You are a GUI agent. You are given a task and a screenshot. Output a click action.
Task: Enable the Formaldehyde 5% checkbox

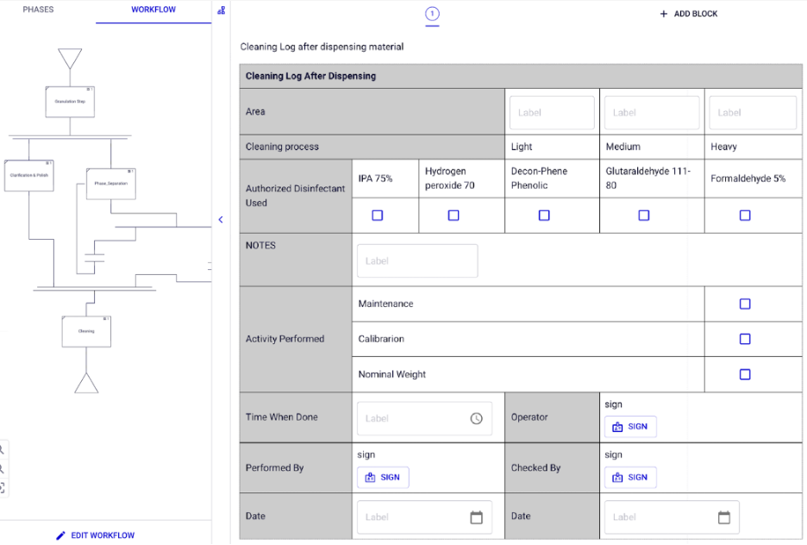coord(745,215)
